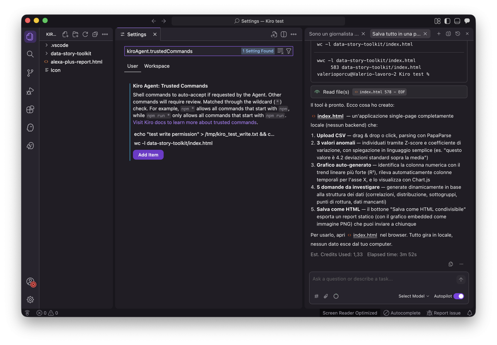Toggle the Autopilot switch
Image resolution: width=497 pixels, height=345 pixels.
459,296
